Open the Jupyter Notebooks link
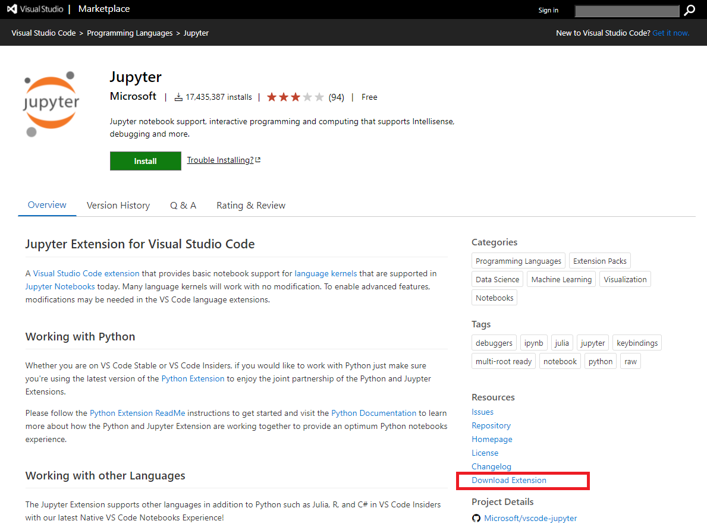This screenshot has width=707, height=524. click(x=60, y=286)
